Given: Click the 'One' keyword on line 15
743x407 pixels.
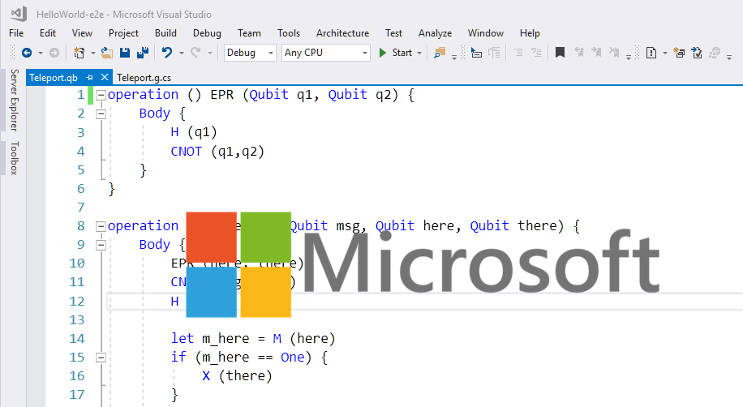Looking at the screenshot, I should point(292,358).
